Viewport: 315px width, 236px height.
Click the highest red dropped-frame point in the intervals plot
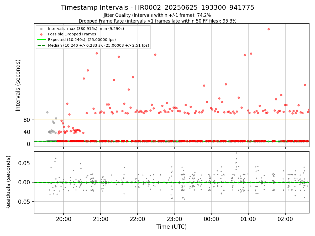pos(269,29)
